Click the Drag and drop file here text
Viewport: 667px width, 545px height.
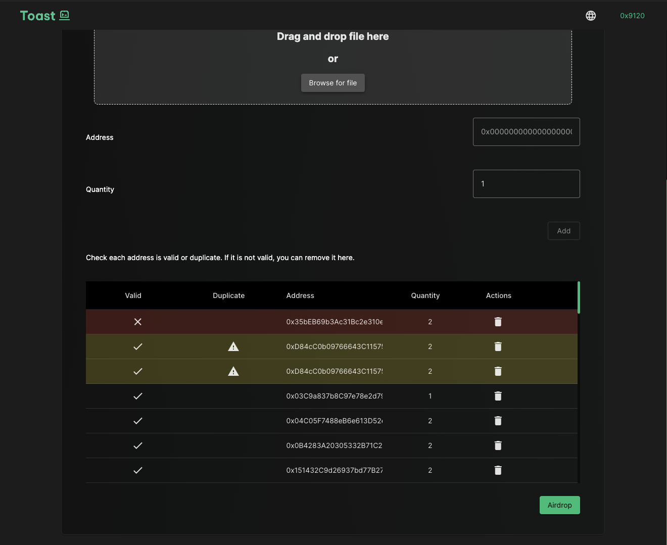[x=333, y=36]
